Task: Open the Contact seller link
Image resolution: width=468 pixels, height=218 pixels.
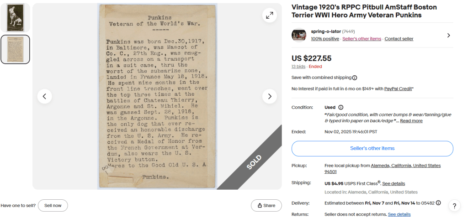Action: tap(399, 39)
